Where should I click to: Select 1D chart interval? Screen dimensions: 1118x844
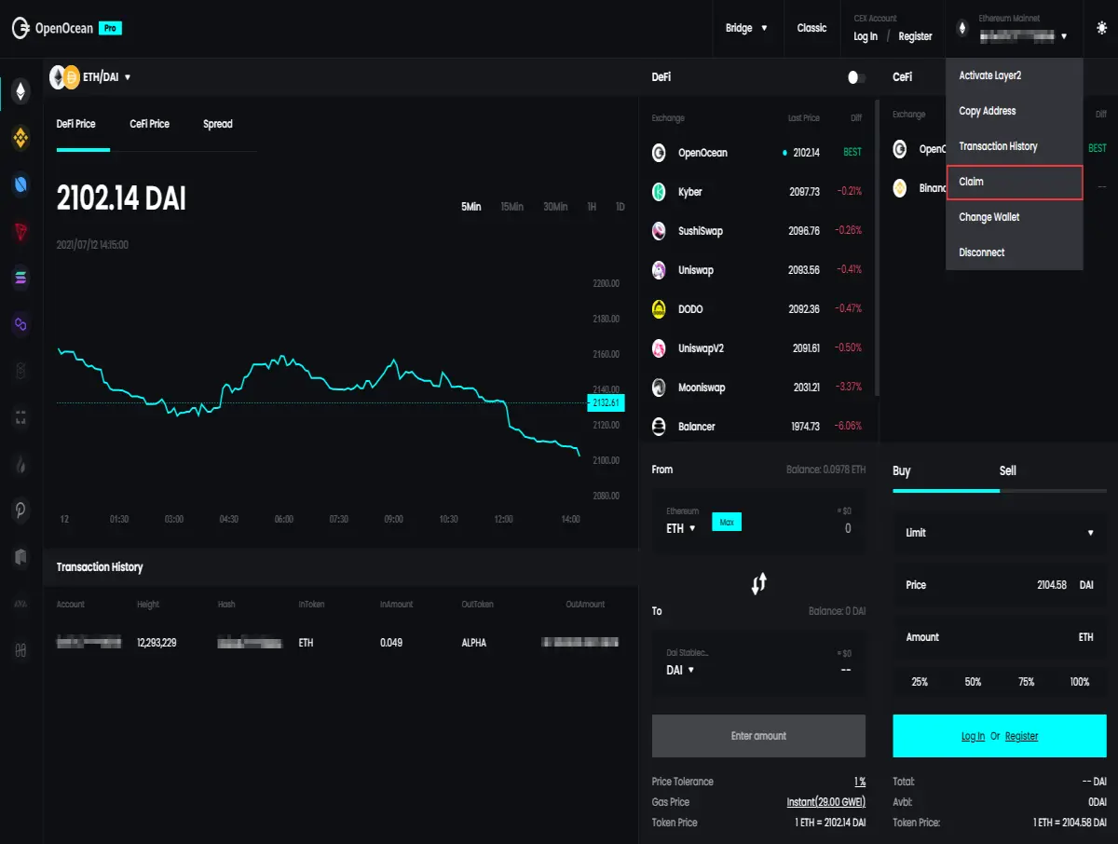coord(620,207)
